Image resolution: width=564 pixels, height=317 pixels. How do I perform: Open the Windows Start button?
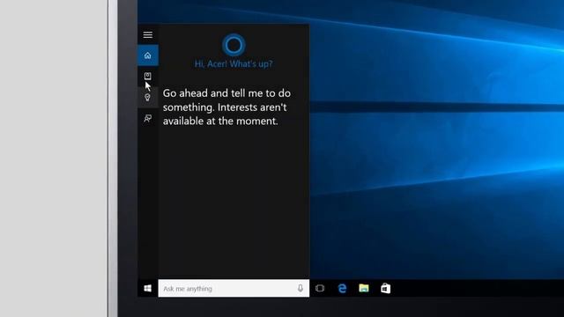[148, 288]
